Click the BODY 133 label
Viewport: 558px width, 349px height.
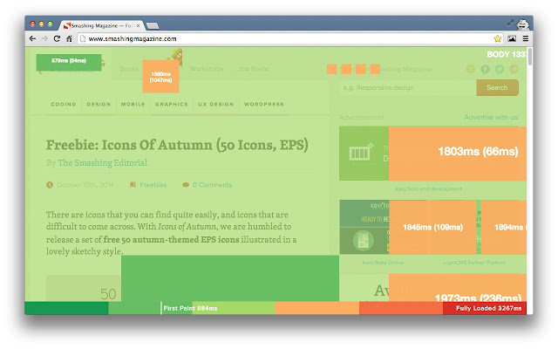pyautogui.click(x=507, y=54)
